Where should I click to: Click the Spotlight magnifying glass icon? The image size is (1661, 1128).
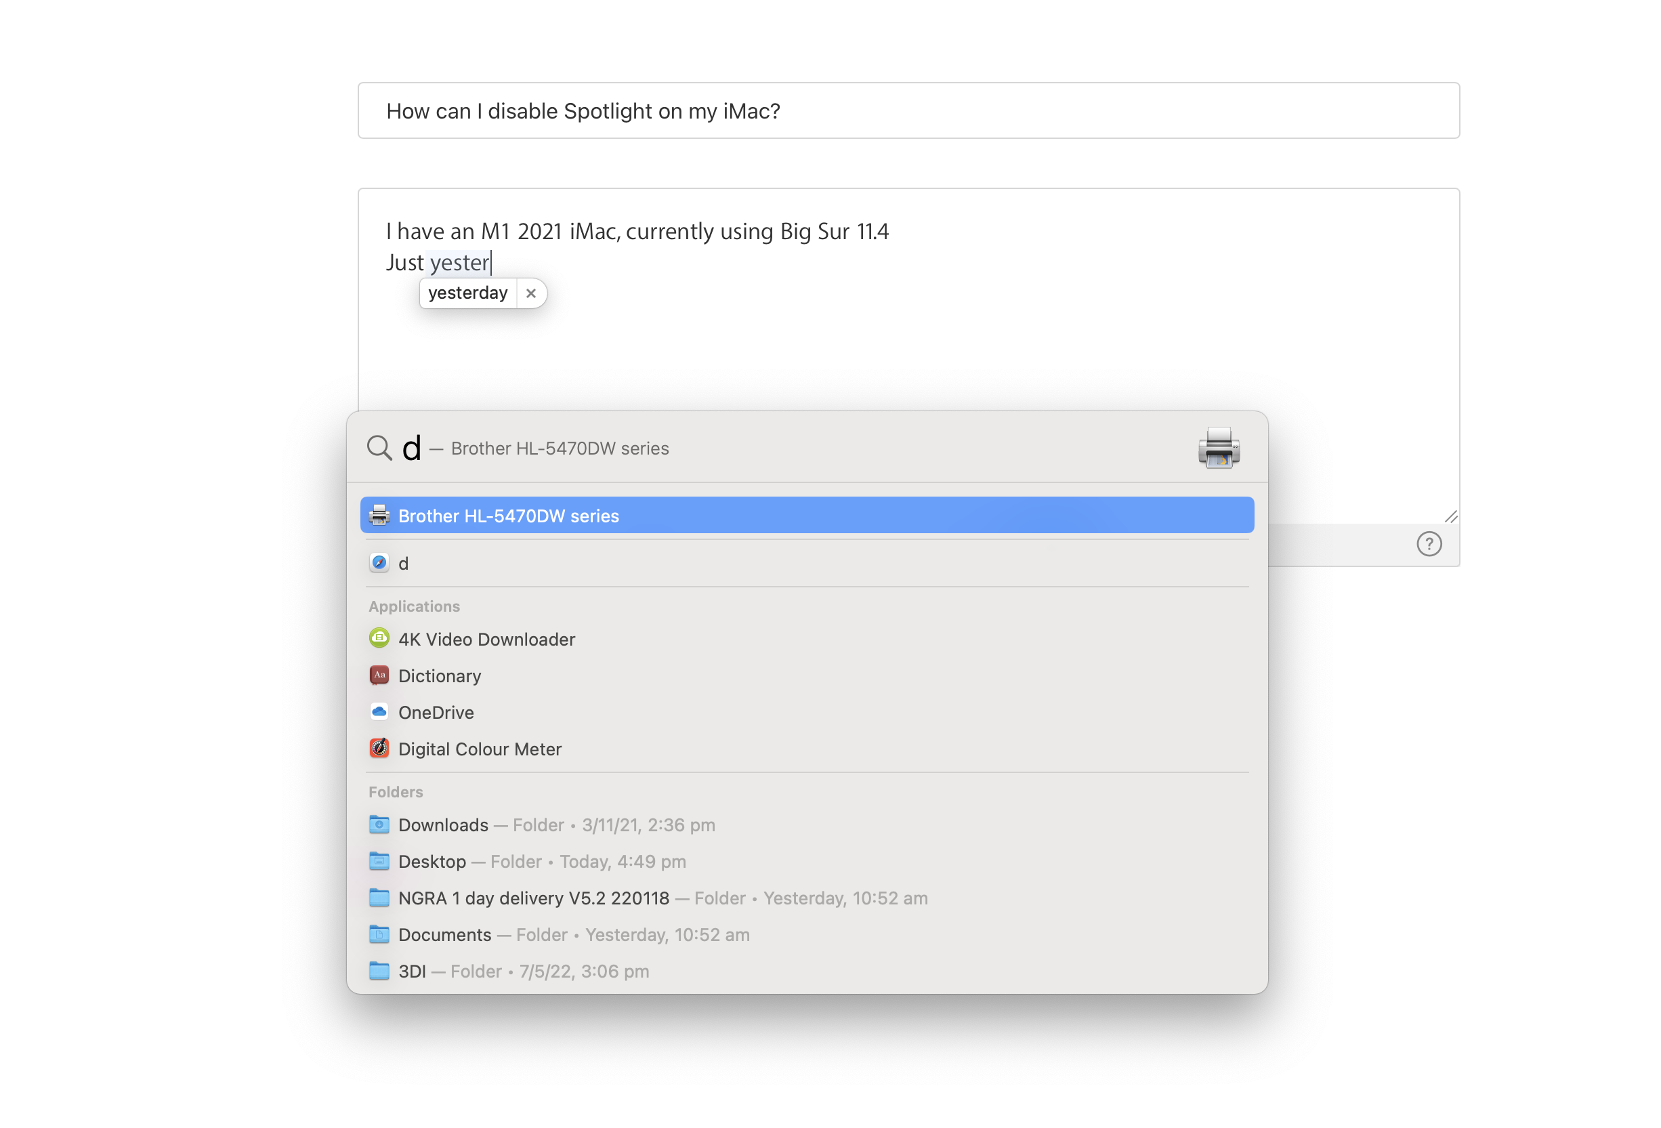point(379,448)
